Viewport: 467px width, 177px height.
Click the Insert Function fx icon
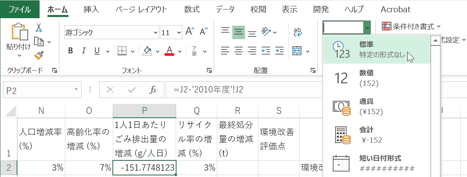tap(153, 90)
